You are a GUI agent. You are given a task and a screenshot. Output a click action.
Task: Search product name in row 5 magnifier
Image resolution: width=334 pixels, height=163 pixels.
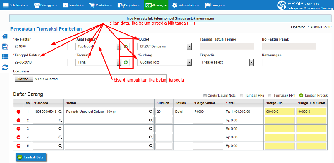tap(151, 146)
